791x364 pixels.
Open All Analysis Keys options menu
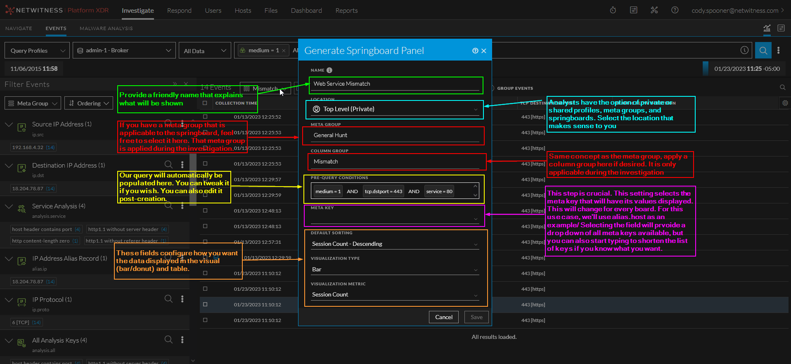point(182,340)
